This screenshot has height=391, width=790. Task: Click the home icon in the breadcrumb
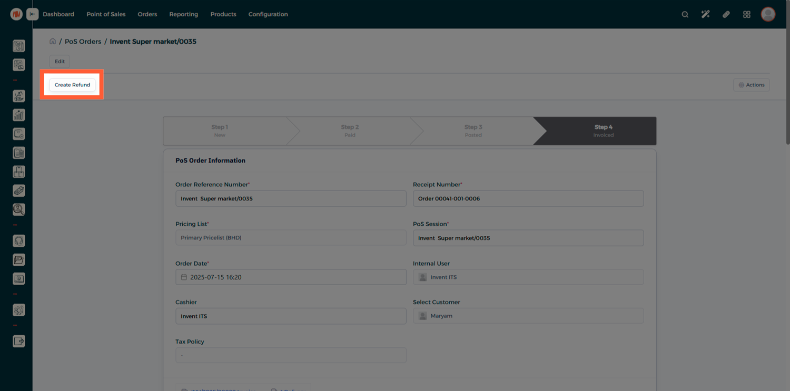(x=53, y=41)
